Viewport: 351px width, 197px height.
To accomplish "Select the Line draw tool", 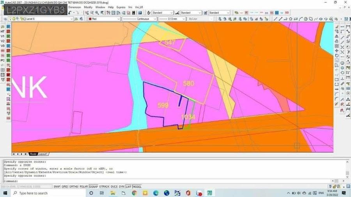I will coord(276,19).
